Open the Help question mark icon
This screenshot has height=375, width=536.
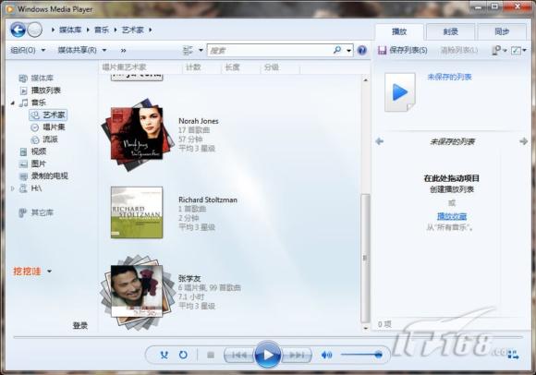361,51
